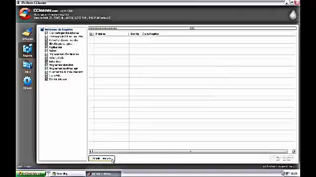Uncheck the Cache MUI checkbox
The image size is (316, 177).
click(x=46, y=75)
